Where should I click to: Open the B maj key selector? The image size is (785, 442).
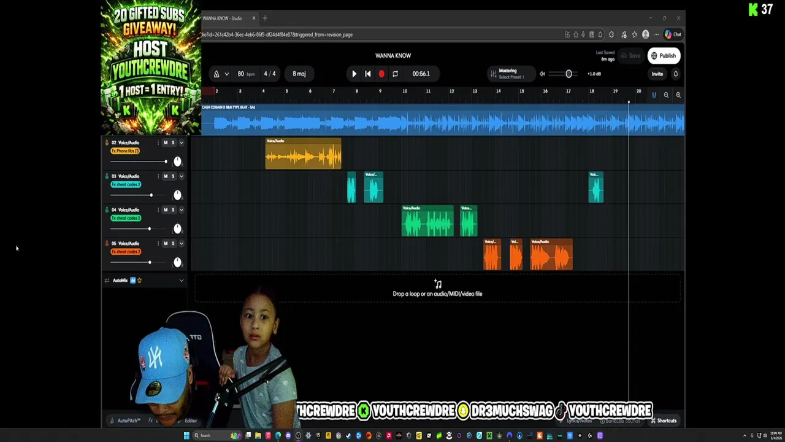pos(299,74)
